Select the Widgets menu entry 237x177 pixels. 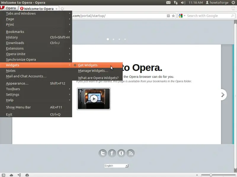point(36,65)
